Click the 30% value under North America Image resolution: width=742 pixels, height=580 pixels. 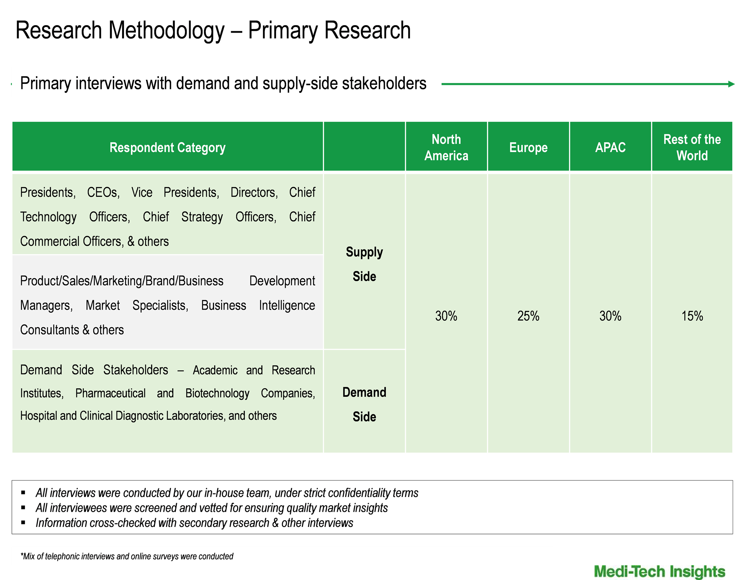point(446,316)
